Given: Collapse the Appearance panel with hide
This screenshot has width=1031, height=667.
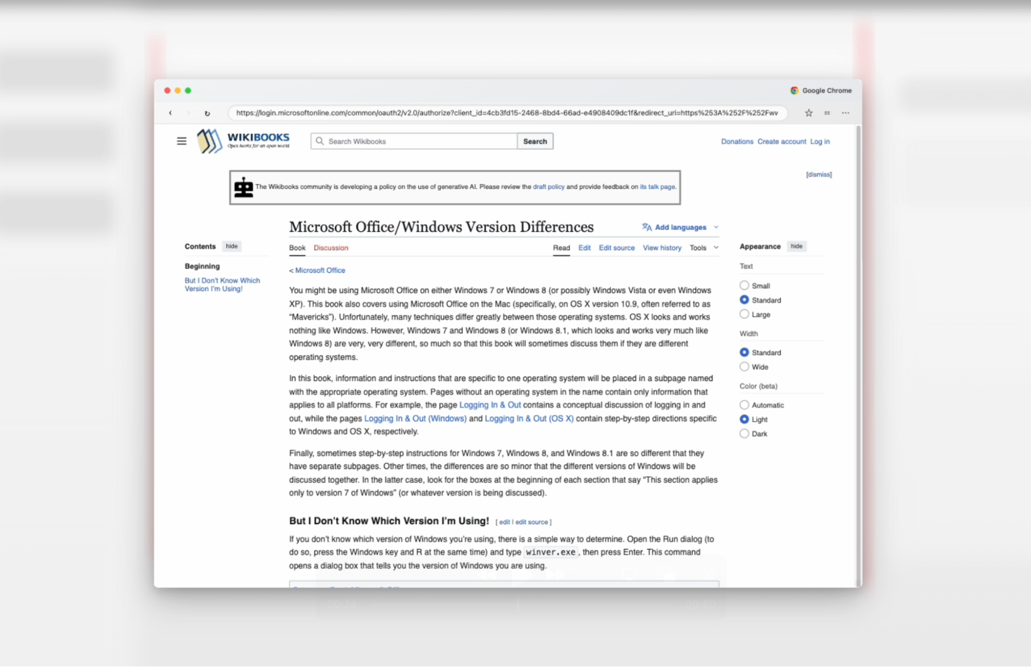Looking at the screenshot, I should tap(796, 246).
